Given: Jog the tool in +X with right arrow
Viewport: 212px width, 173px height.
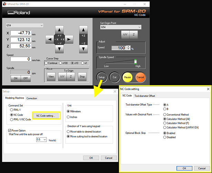Looking at the screenshot, I should point(69,39).
